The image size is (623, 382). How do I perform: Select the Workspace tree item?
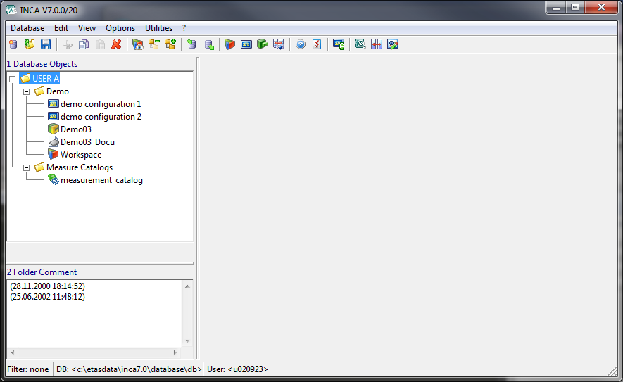75,155
